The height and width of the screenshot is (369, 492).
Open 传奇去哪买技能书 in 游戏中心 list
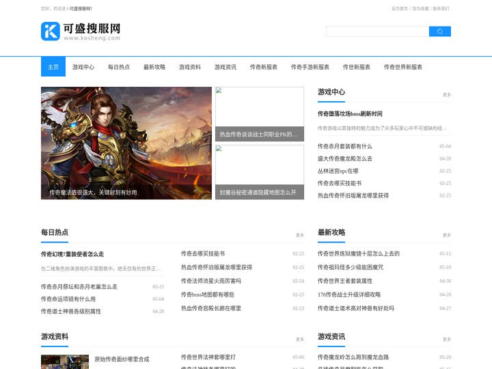click(339, 183)
